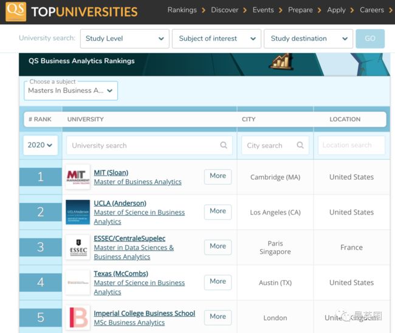Click More button for UCLA (Anderson)
Viewport: 395px width, 333px height.
point(218,212)
